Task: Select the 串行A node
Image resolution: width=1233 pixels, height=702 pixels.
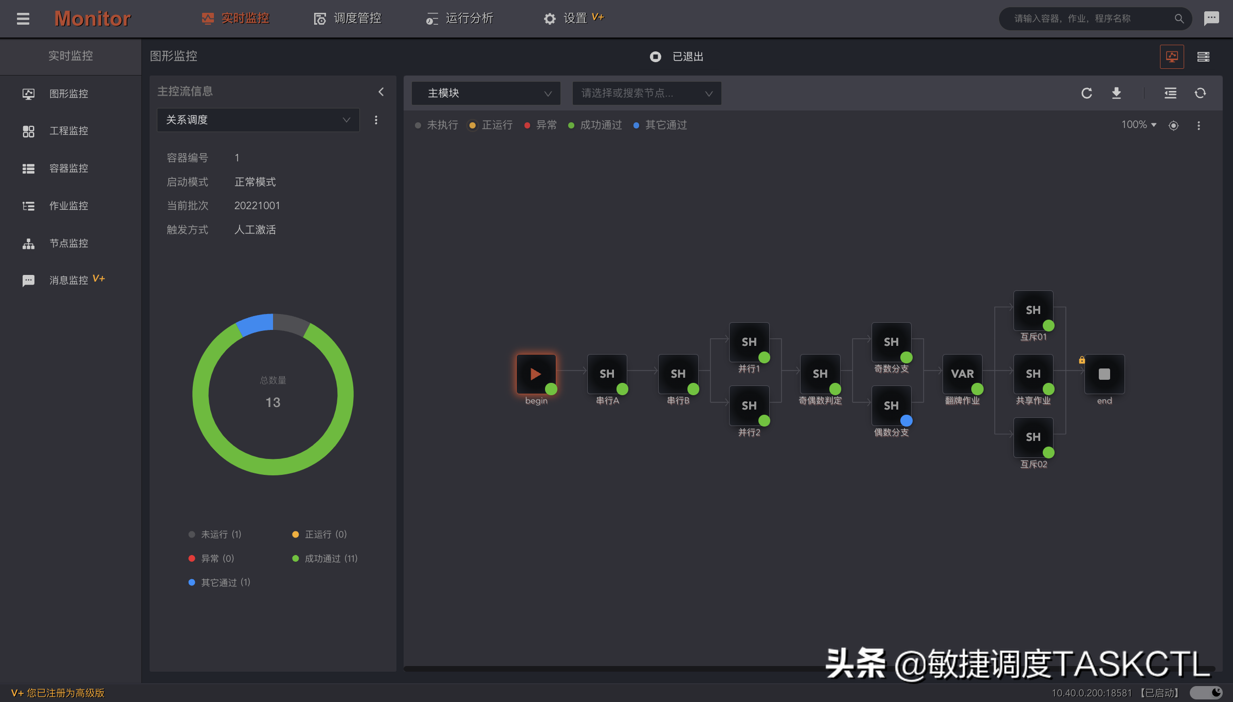Action: (607, 374)
